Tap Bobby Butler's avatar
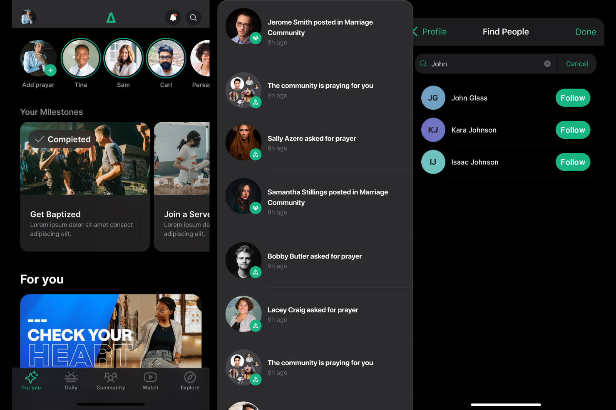Image resolution: width=616 pixels, height=410 pixels. 243,260
